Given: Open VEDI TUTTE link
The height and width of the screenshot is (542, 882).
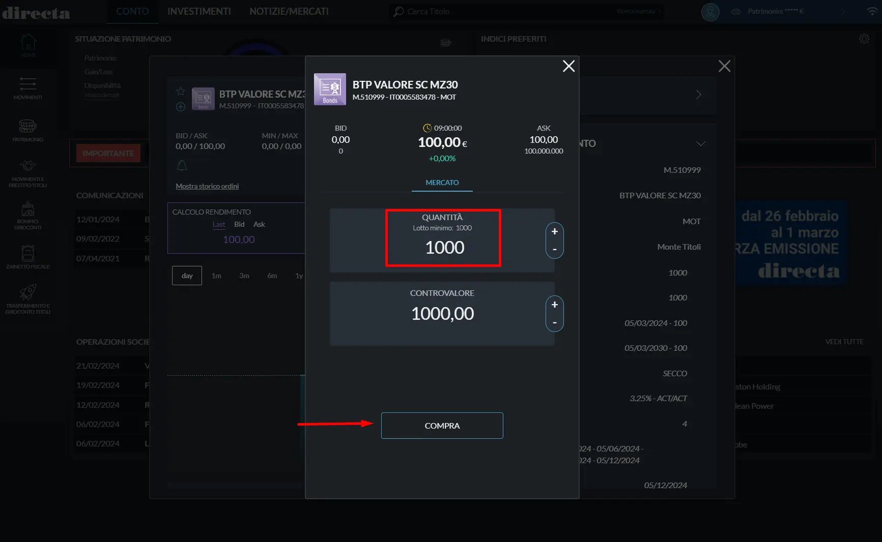Looking at the screenshot, I should (844, 342).
